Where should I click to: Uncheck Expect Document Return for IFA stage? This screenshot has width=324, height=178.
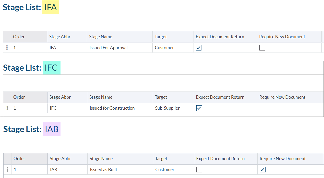click(199, 48)
